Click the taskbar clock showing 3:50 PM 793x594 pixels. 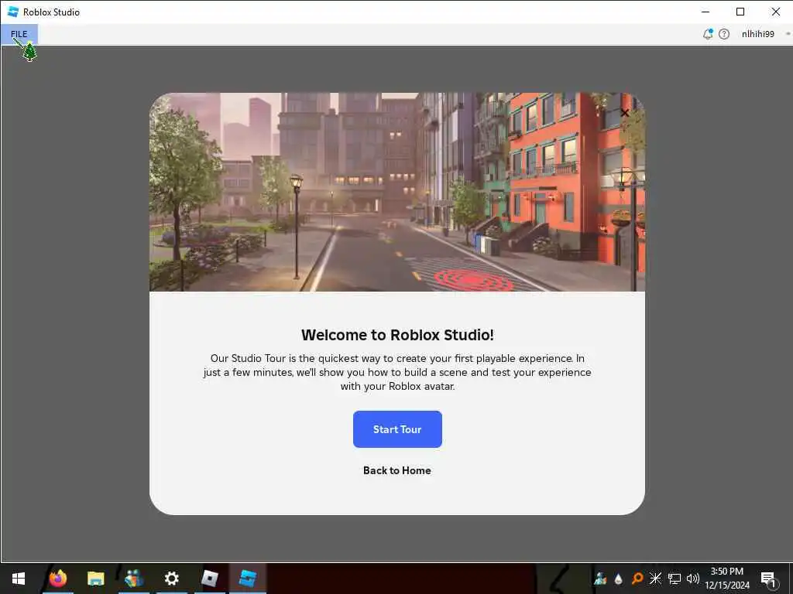coord(727,579)
